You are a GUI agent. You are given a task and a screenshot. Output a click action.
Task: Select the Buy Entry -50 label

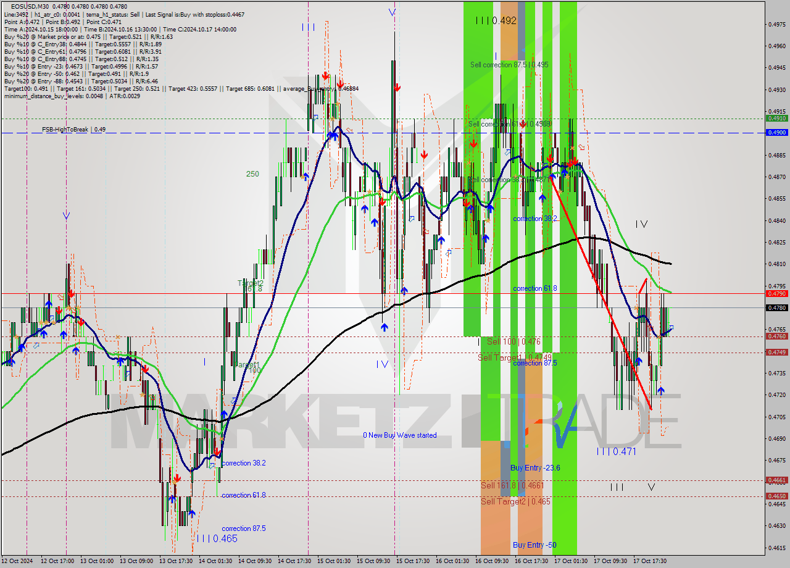point(534,545)
